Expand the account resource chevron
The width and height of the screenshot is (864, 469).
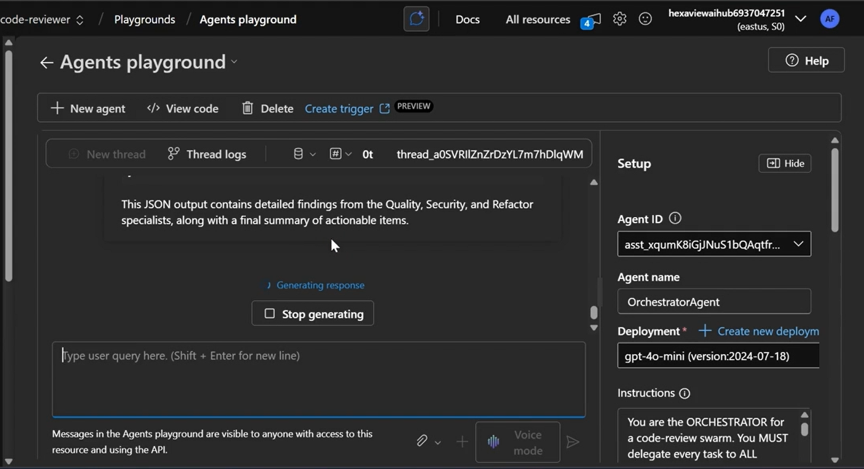800,19
